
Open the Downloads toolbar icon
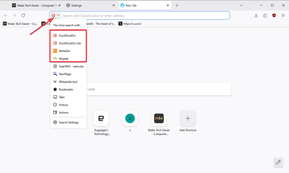[x=256, y=16]
